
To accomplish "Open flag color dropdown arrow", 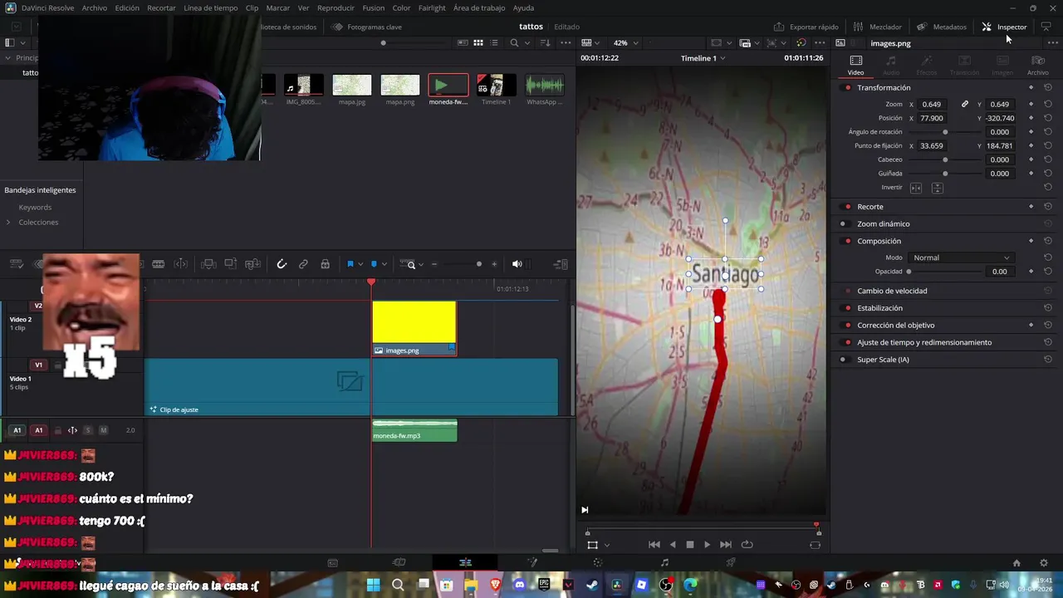I will 360,264.
